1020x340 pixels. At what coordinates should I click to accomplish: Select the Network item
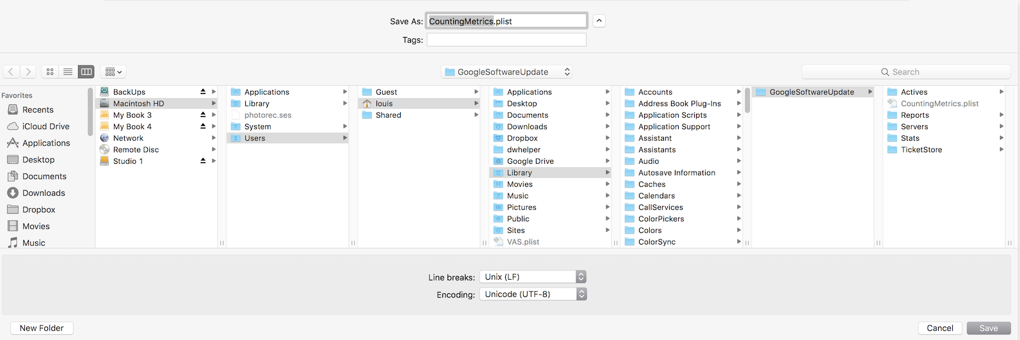pyautogui.click(x=157, y=138)
